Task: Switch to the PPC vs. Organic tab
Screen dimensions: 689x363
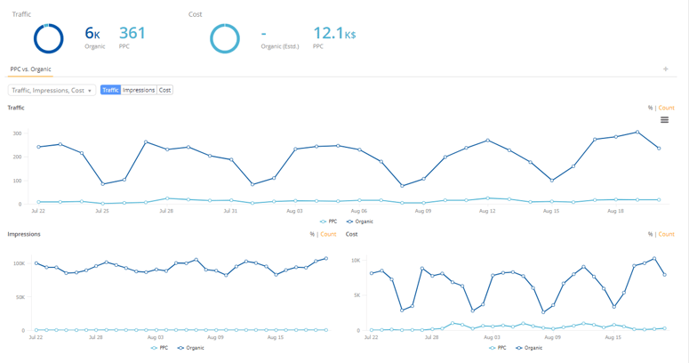Action: [x=31, y=69]
